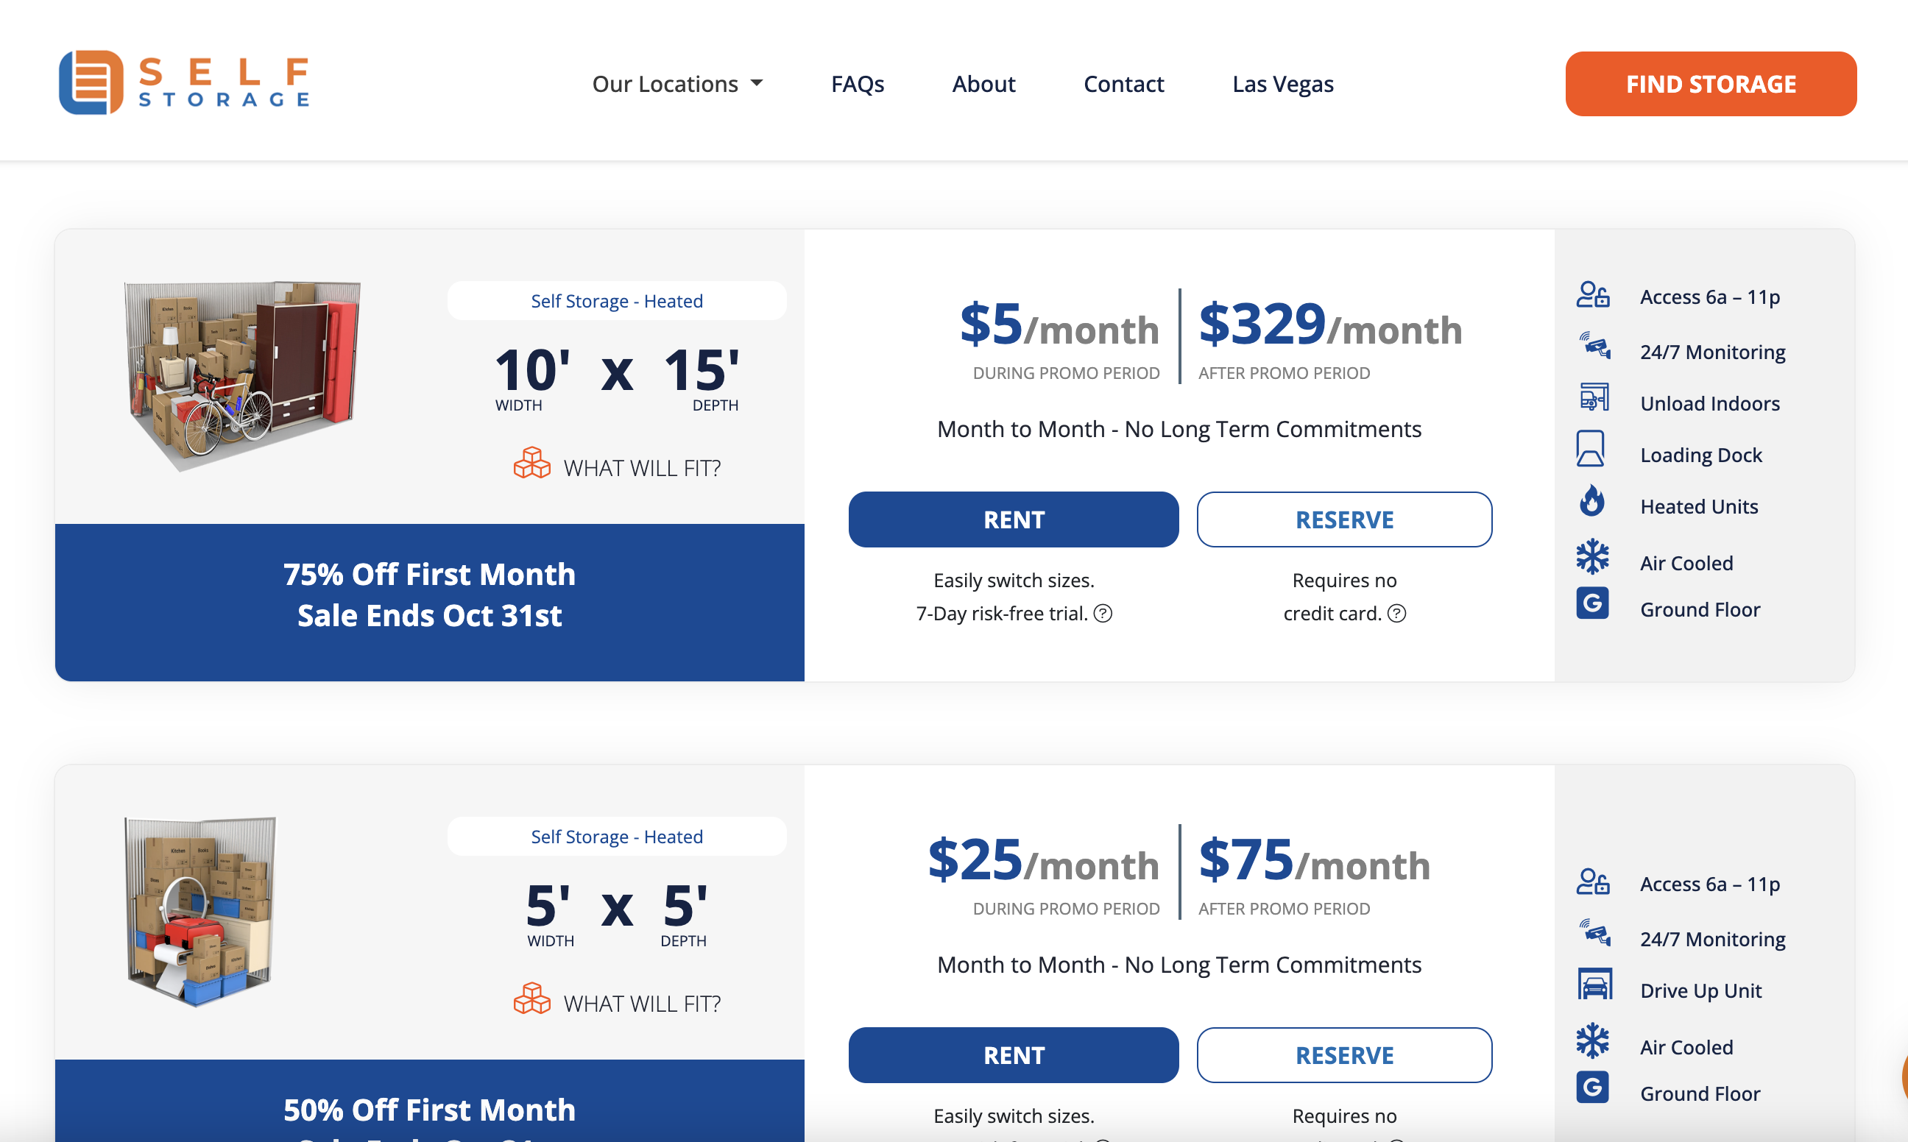Screen dimensions: 1908x1142
Task: Click the Unload Indoors icon
Action: coord(1593,398)
